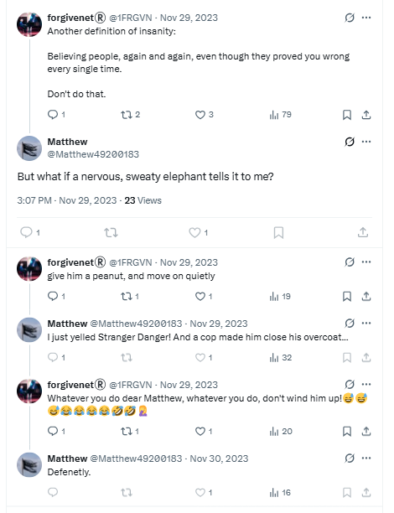Image resolution: width=394 pixels, height=513 pixels.
Task: Bookmark the 'Another definition of insanity' tweet
Action: click(x=347, y=115)
